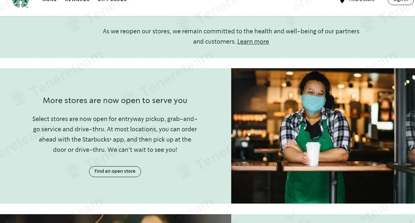This screenshot has width=415, height=223.
Task: Click the Find a store link
Action: [x=362, y=1]
